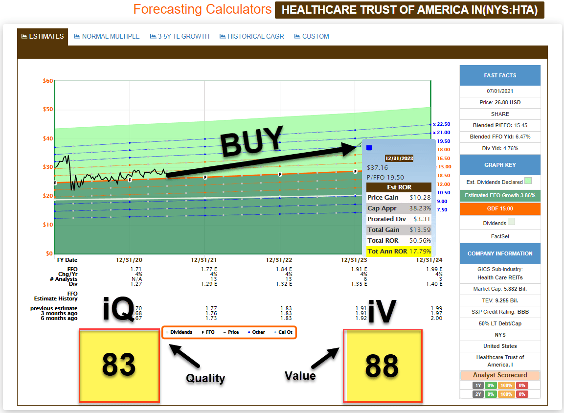This screenshot has width=564, height=413.
Task: Click the Total Gain $13.59 row
Action: (x=399, y=230)
